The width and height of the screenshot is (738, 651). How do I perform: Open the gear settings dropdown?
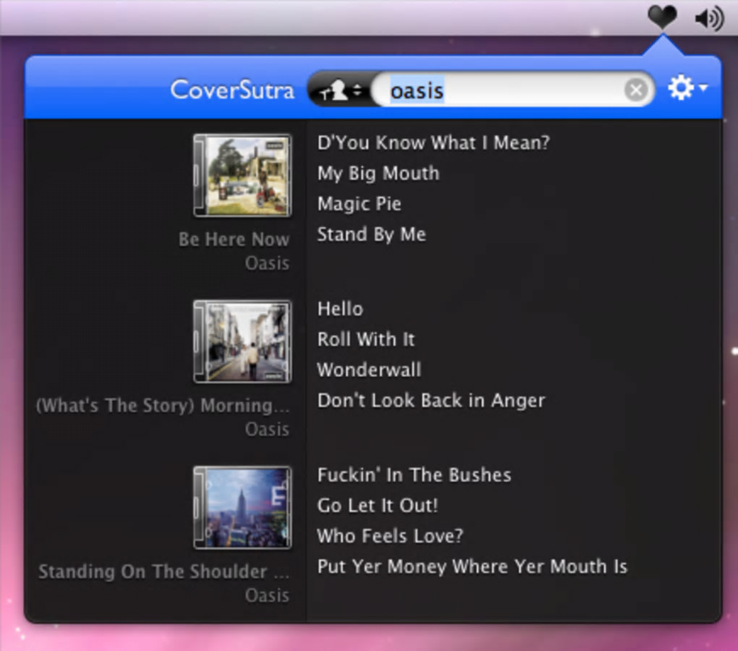click(x=687, y=88)
